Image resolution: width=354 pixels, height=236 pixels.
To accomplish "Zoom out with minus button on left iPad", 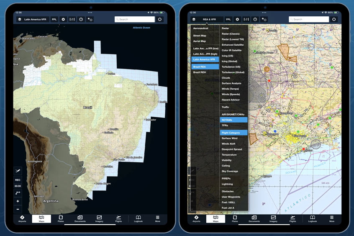I will [x=18, y=209].
